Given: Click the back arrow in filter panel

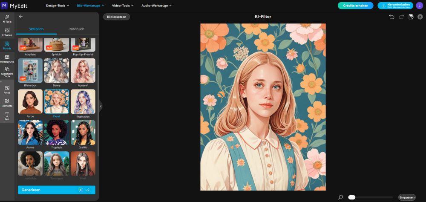Looking at the screenshot, I should [x=21, y=17].
